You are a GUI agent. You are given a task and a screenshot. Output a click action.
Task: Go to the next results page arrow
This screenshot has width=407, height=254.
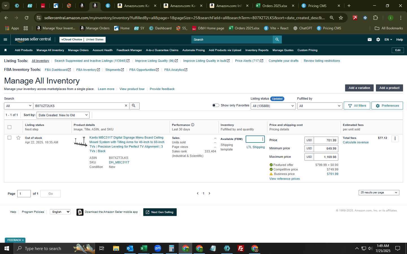coord(209,193)
